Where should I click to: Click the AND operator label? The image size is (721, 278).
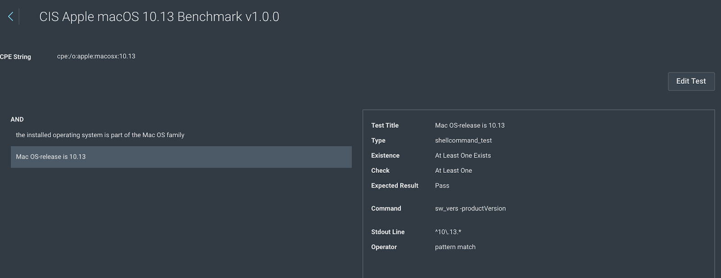(x=17, y=119)
